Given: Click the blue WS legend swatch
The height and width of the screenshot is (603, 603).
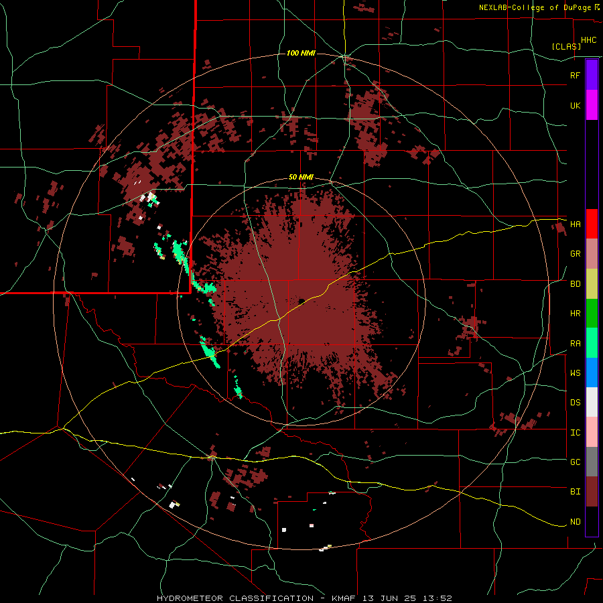Looking at the screenshot, I should click(592, 373).
